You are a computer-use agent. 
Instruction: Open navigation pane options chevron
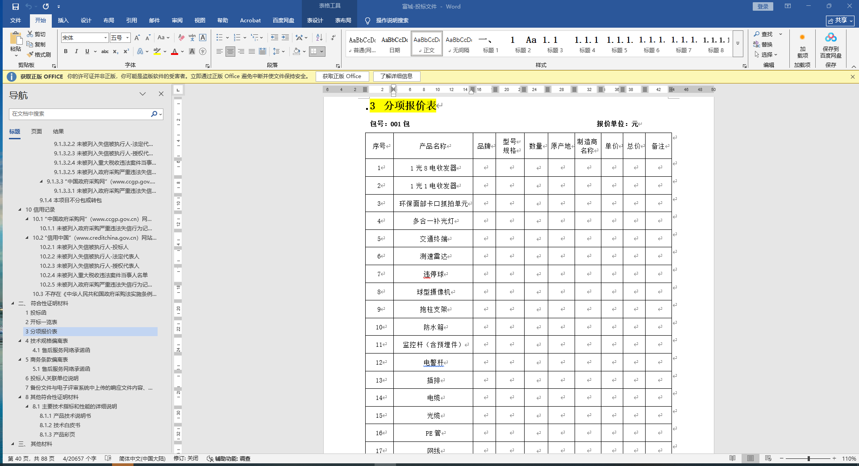142,94
